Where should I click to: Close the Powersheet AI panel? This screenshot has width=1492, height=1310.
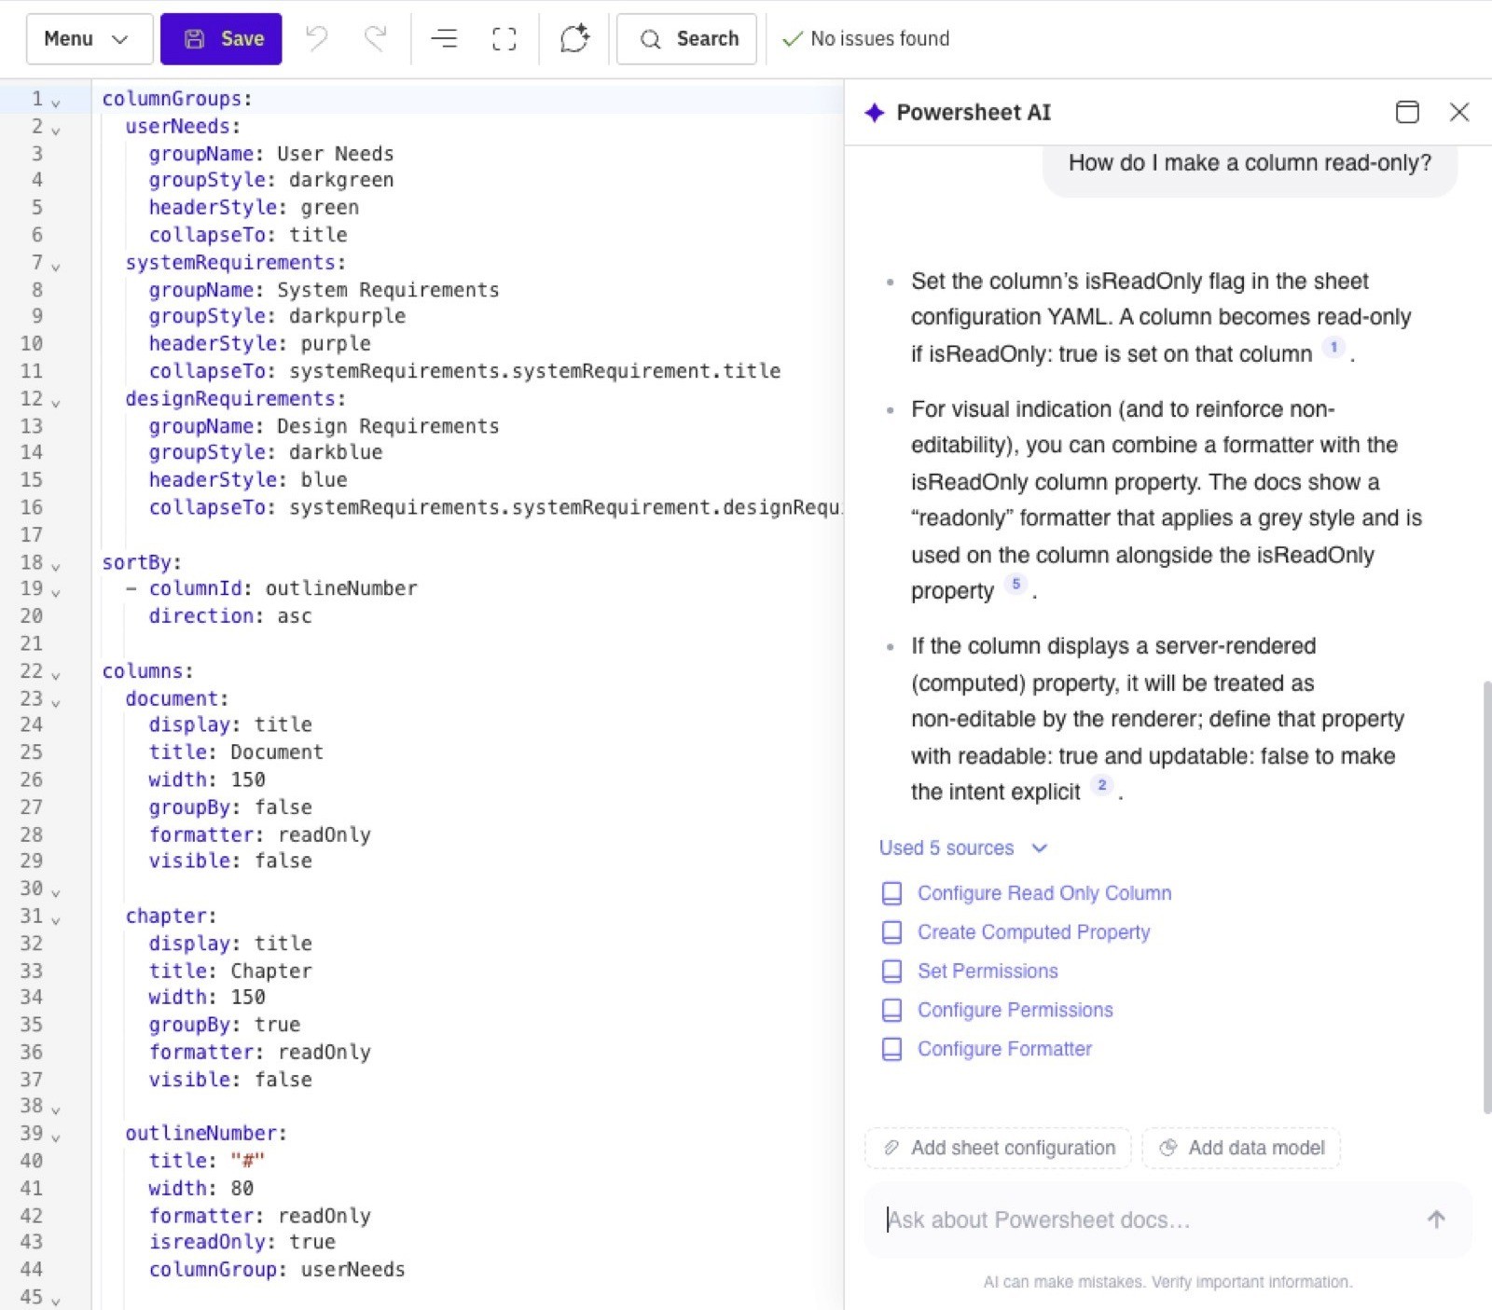1459,112
